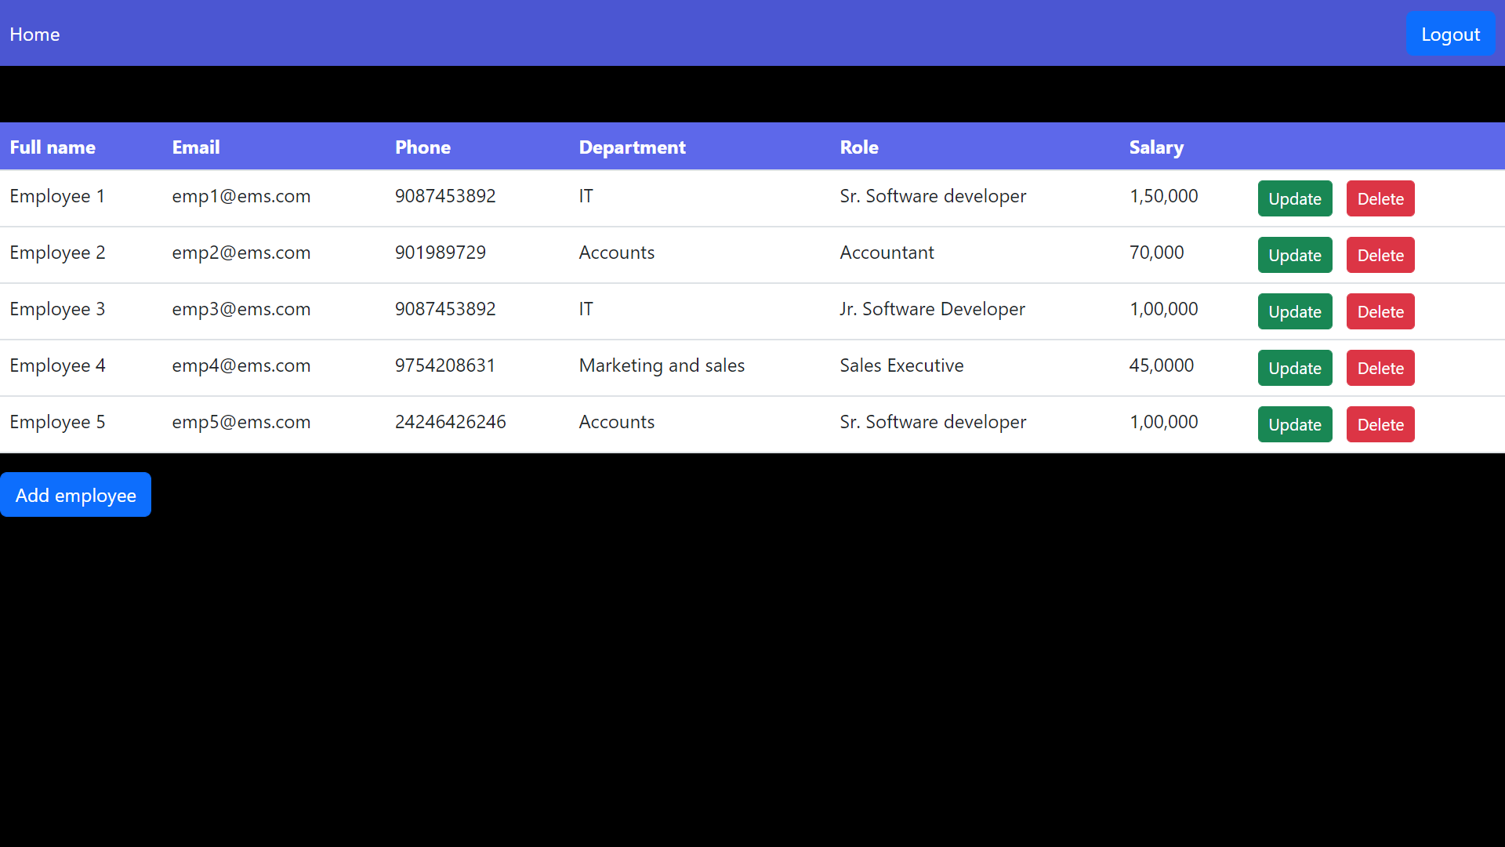1505x847 pixels.
Task: Click Update for Employee 2
Action: [1294, 255]
